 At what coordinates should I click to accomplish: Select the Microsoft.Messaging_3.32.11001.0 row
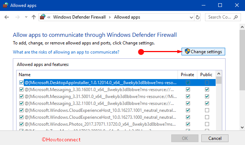pos(116,103)
